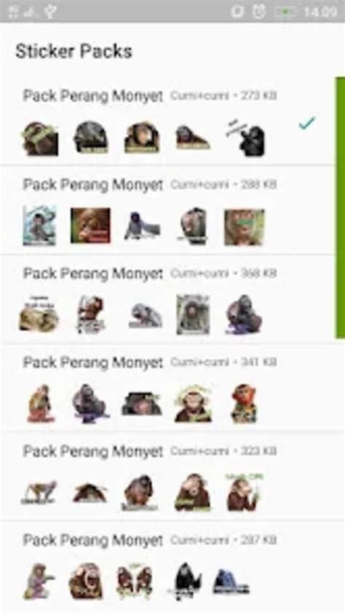Tap the blue gorilla sticker in the last pack
The image size is (345, 615).
tap(231, 582)
